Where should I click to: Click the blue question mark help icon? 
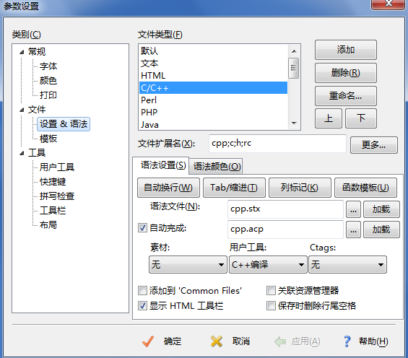[x=347, y=341]
